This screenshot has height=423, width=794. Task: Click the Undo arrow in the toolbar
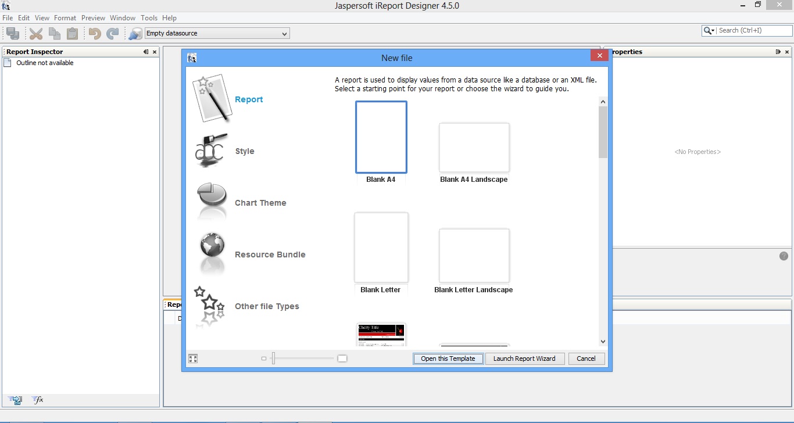coord(94,33)
